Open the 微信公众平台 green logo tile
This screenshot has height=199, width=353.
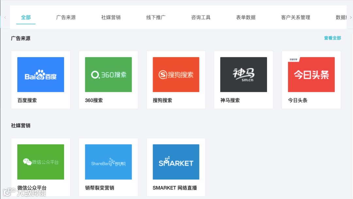(41, 162)
